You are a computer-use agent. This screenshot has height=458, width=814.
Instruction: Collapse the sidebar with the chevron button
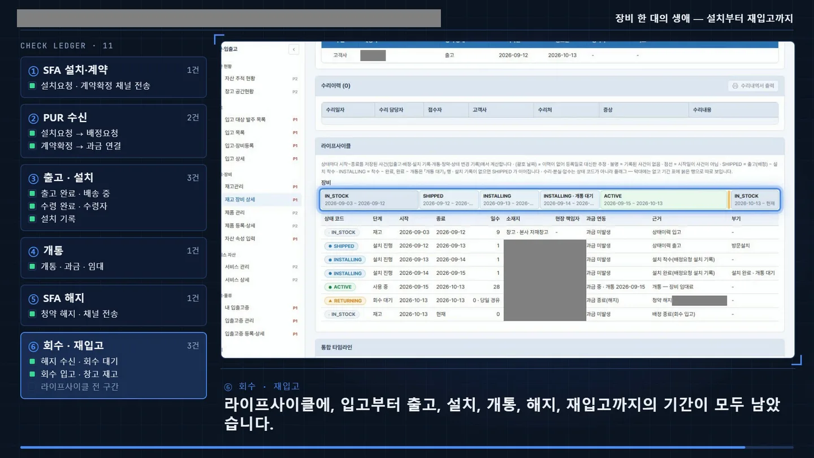(294, 49)
